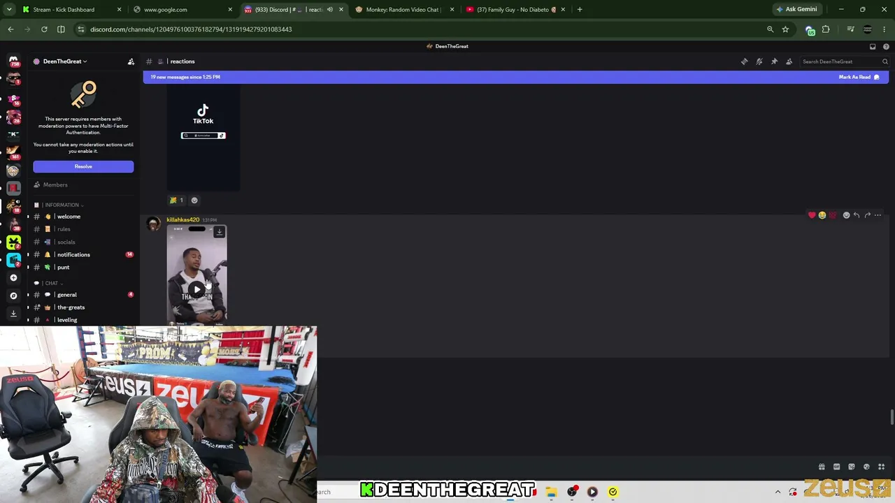Image resolution: width=895 pixels, height=503 pixels.
Task: Open Discord direct messages home icon
Action: 13,61
